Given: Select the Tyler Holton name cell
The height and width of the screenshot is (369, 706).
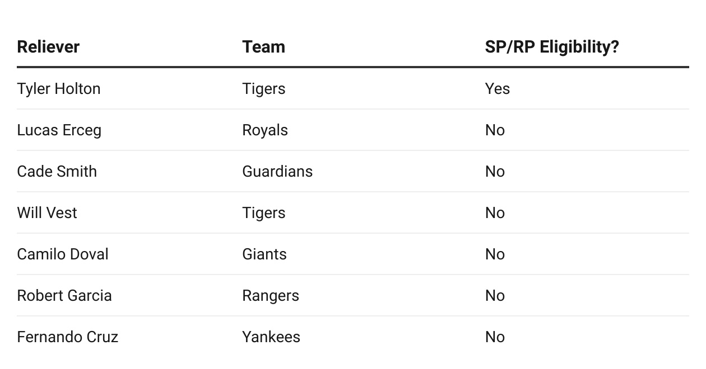Looking at the screenshot, I should click(59, 89).
